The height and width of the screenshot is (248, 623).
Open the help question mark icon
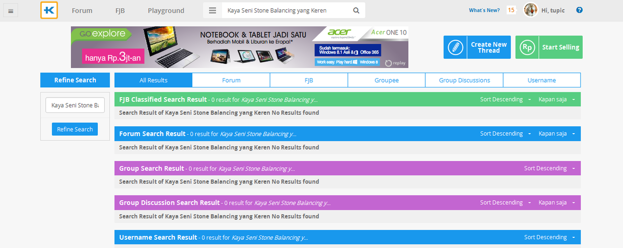(x=579, y=10)
